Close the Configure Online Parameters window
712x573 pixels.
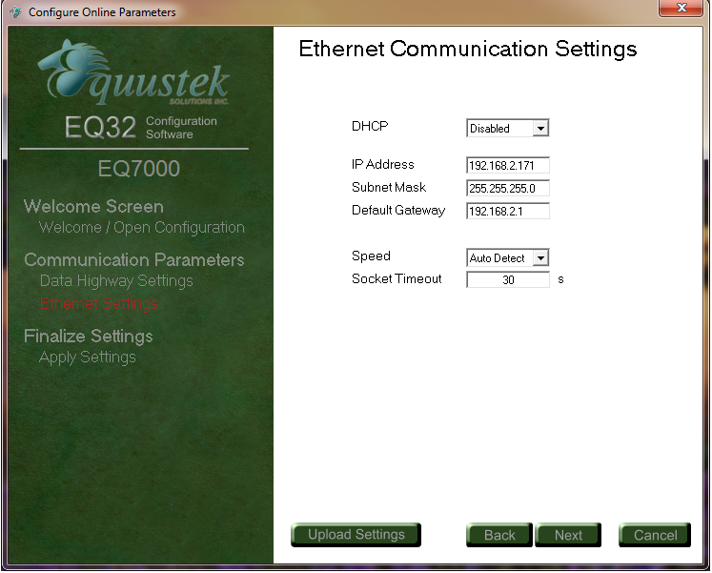coord(681,10)
